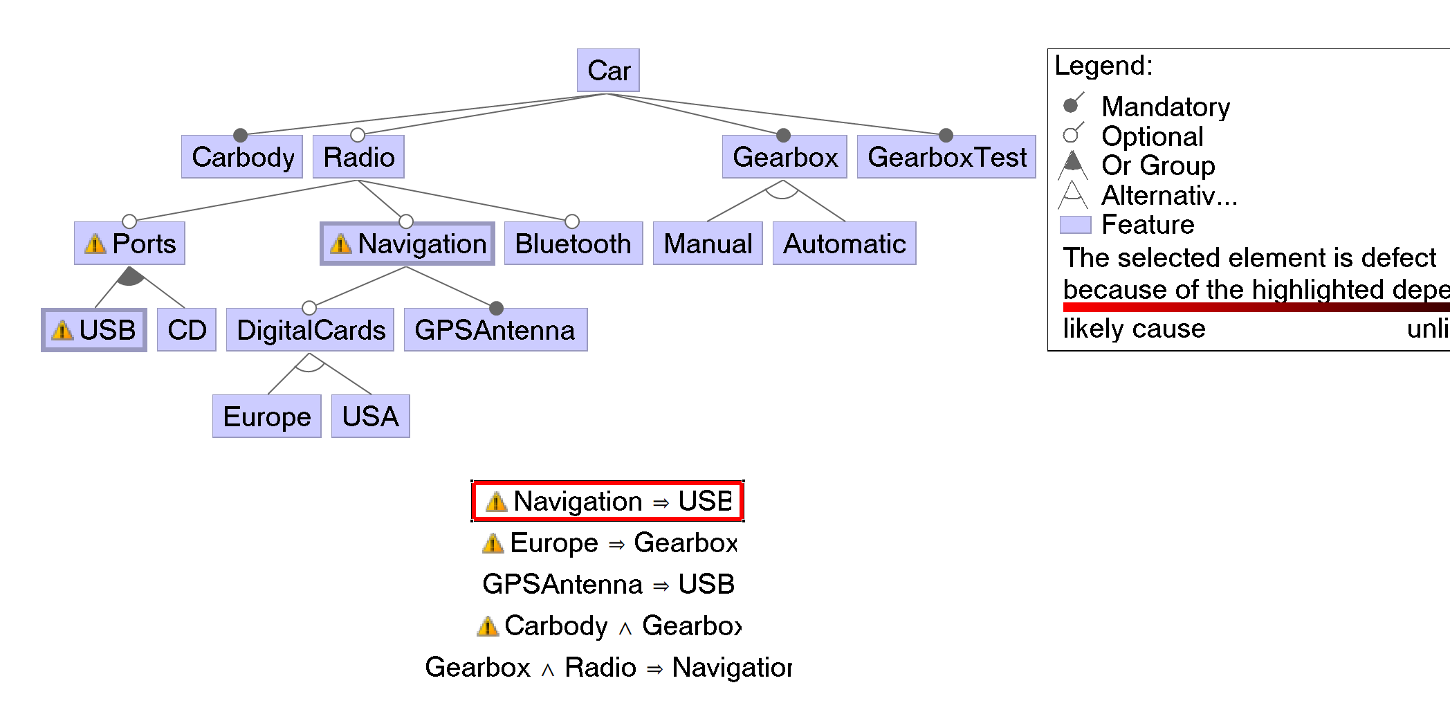This screenshot has width=1450, height=721.
Task: Click the Optional legend label
Action: coord(1153,136)
